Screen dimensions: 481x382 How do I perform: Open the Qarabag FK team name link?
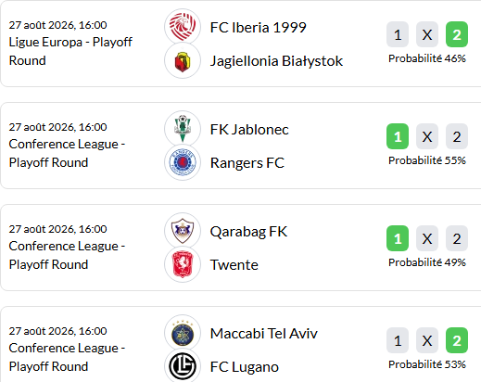point(248,232)
